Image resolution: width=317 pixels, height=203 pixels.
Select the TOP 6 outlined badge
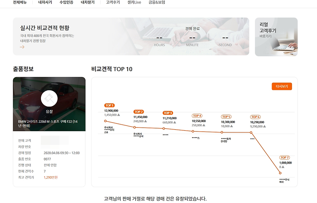pos(255,117)
